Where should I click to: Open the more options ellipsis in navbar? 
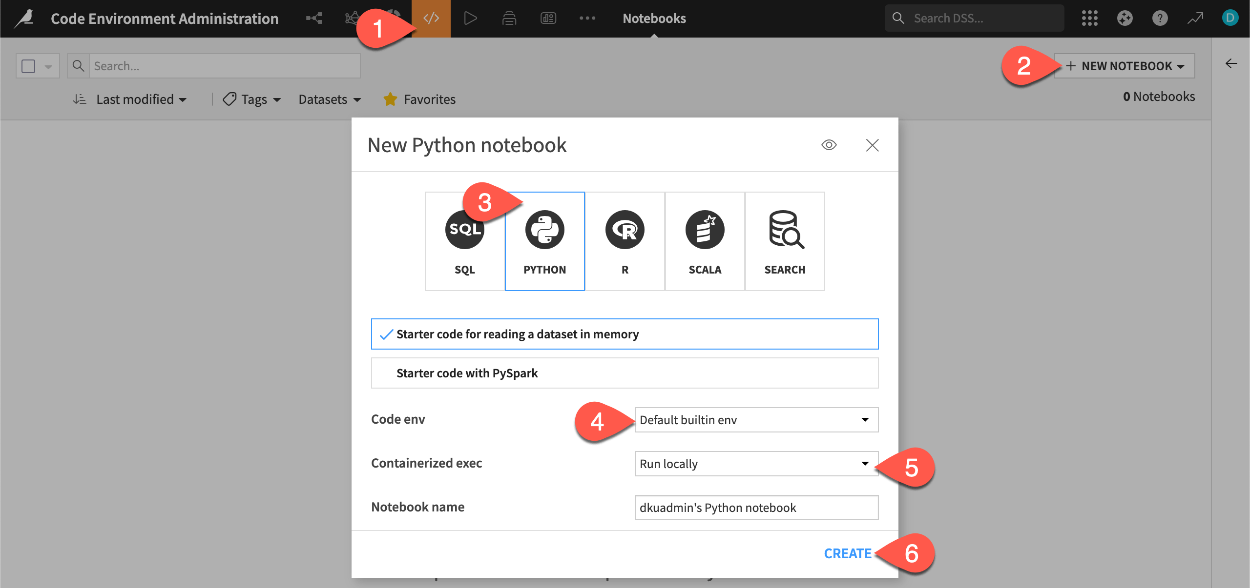click(587, 19)
